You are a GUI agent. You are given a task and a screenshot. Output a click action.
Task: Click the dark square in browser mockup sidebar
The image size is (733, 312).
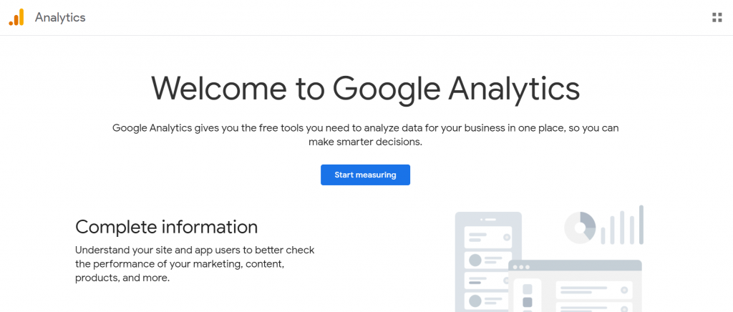[528, 303]
